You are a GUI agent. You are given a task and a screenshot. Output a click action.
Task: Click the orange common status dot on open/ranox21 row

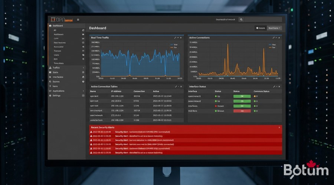click(x=255, y=96)
